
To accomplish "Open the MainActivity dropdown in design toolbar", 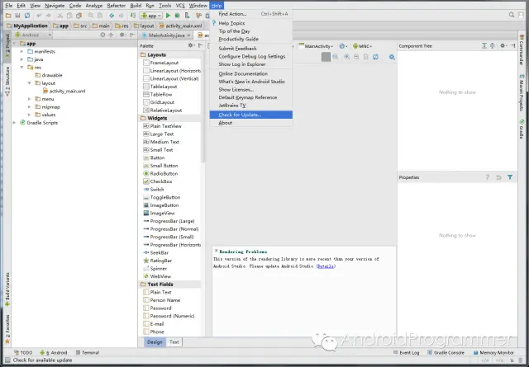I will point(316,46).
